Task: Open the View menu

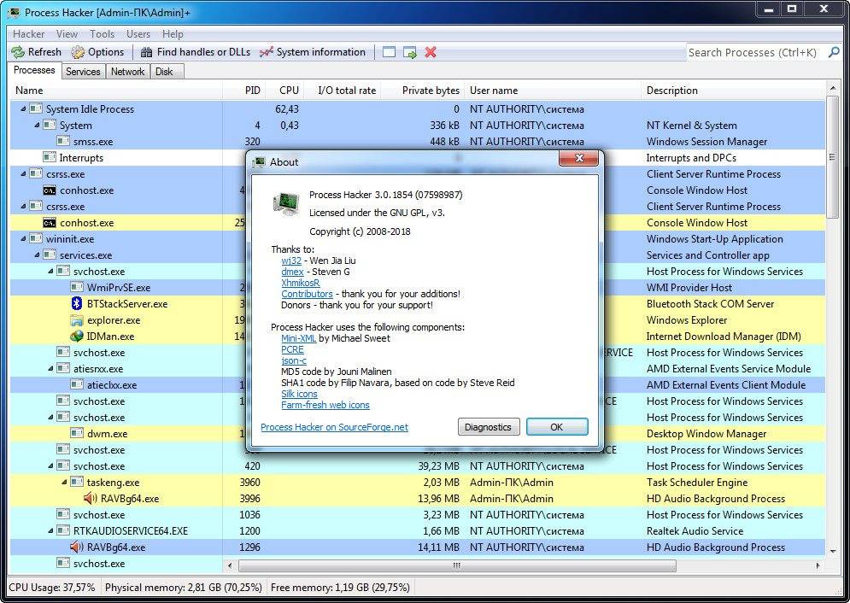Action: pos(67,33)
